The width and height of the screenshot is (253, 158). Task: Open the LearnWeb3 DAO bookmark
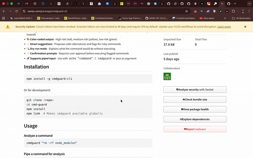click(22, 18)
